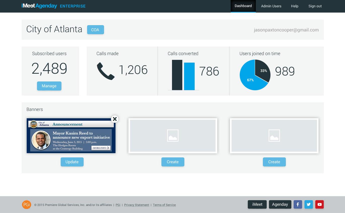Select the Mayor Kasim Reed banner thumbnail
Screen dimensions: 345x213
pos(71,136)
